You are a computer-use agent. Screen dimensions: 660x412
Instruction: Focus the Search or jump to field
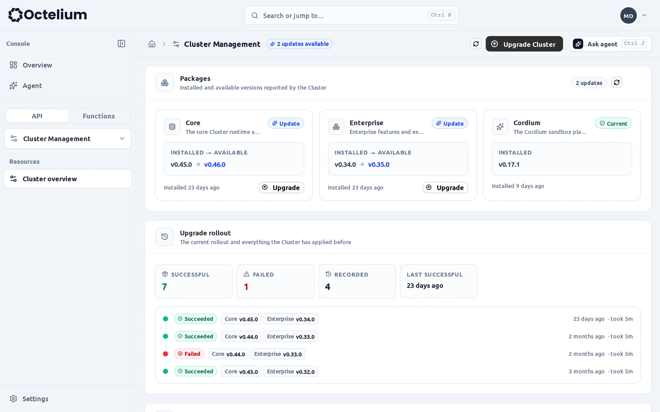coord(352,15)
